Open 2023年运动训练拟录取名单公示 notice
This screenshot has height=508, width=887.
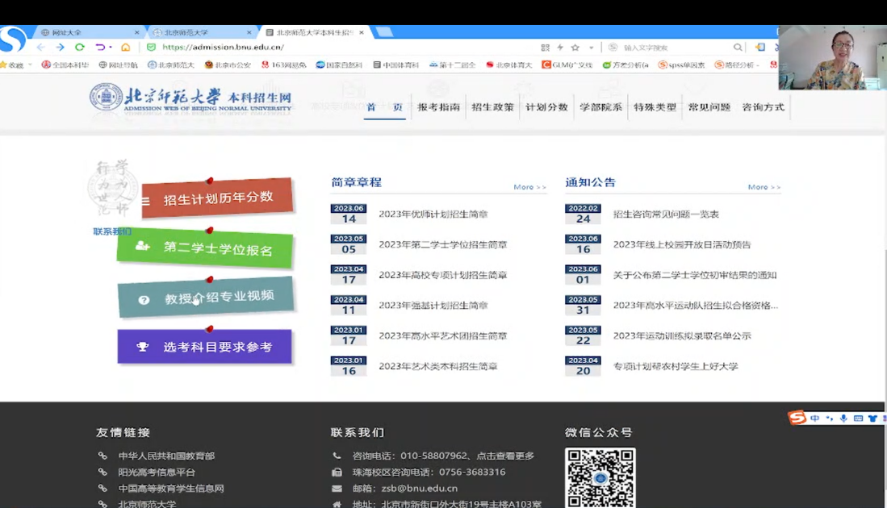[x=682, y=335]
